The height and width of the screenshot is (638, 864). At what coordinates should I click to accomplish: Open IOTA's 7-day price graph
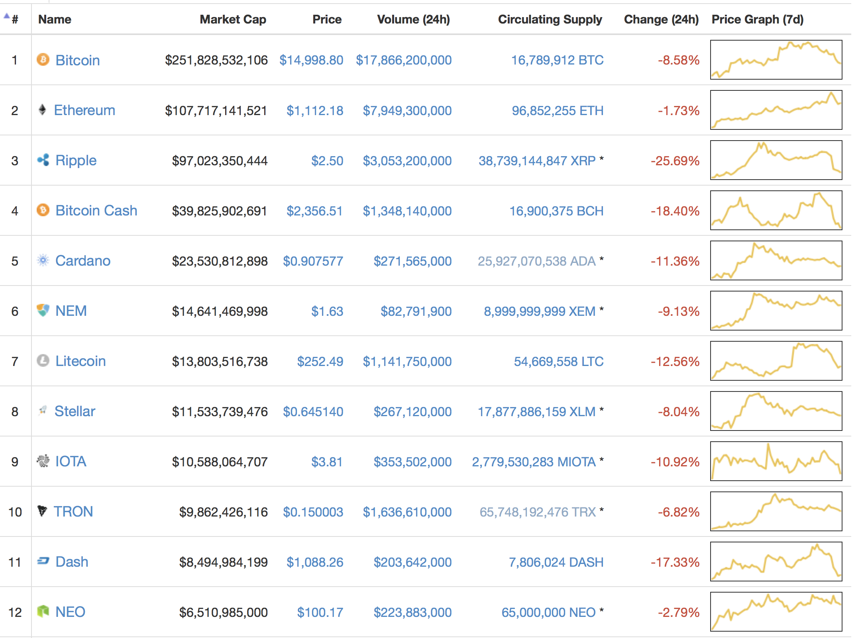coord(776,461)
